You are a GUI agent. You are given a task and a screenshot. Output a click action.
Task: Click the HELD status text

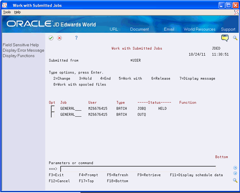163,109
